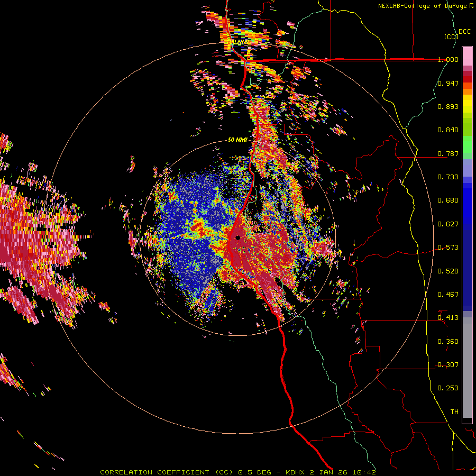Viewport: 476px width, 476px height.
Task: Click the 50 NMI range ring label
Action: 237,140
